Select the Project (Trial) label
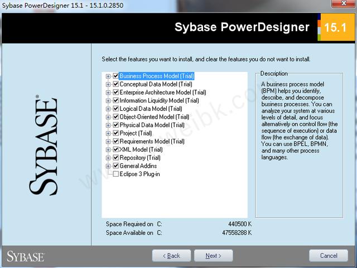 136,133
